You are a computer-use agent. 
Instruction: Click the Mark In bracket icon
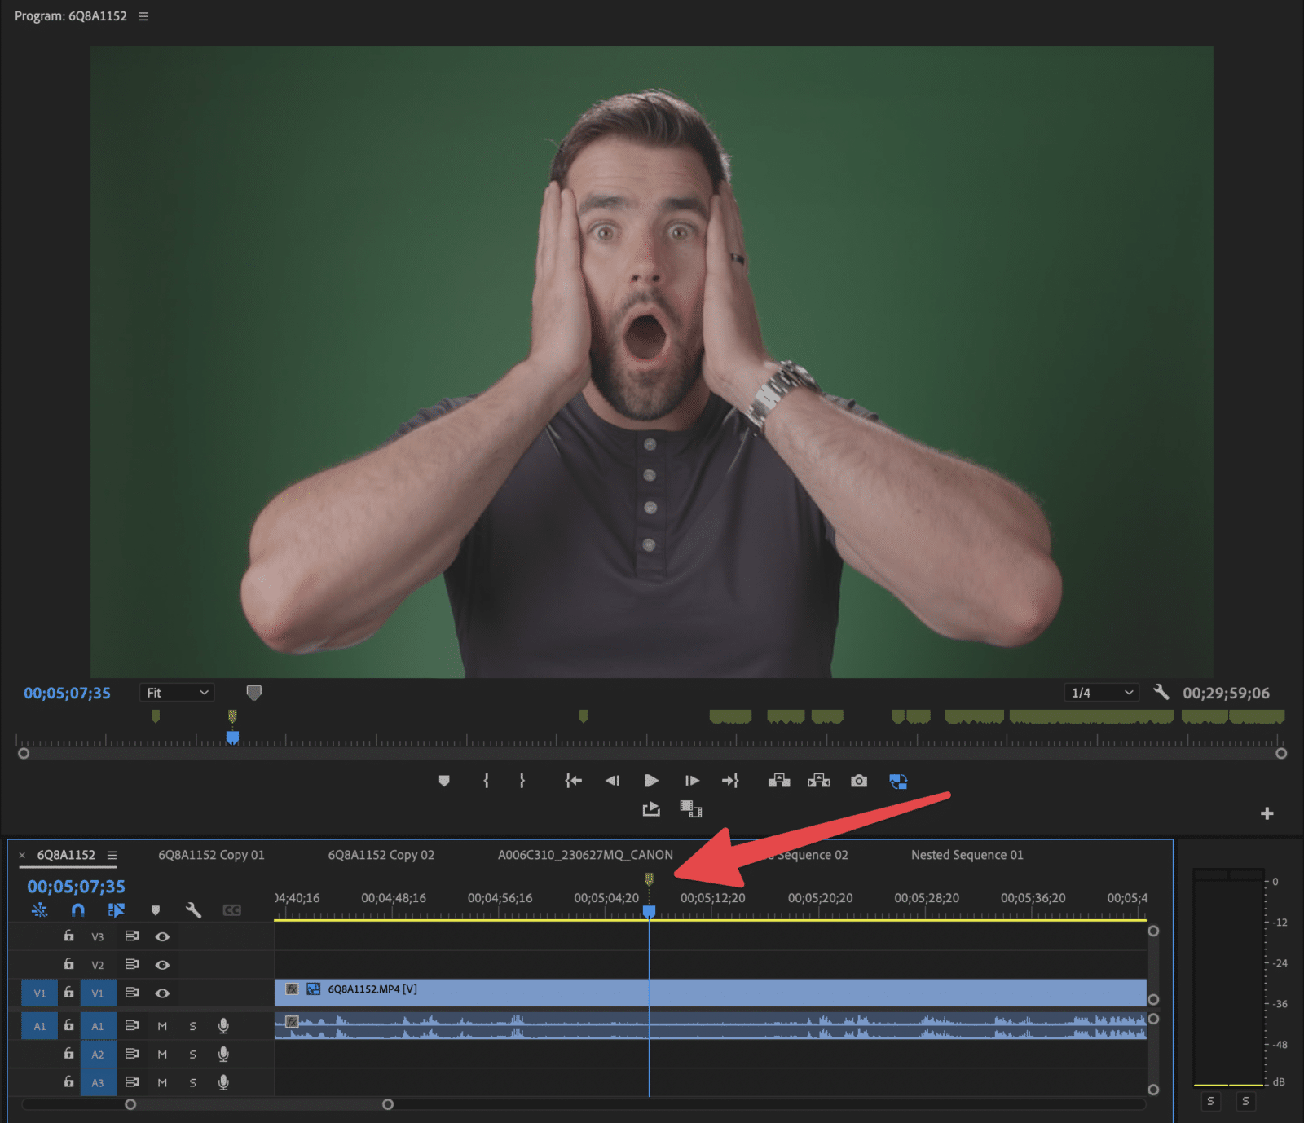pyautogui.click(x=486, y=781)
